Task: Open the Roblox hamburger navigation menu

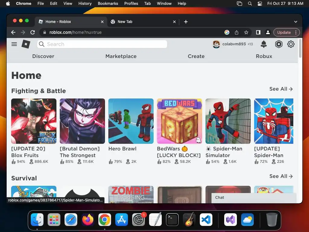Action: tap(14, 44)
